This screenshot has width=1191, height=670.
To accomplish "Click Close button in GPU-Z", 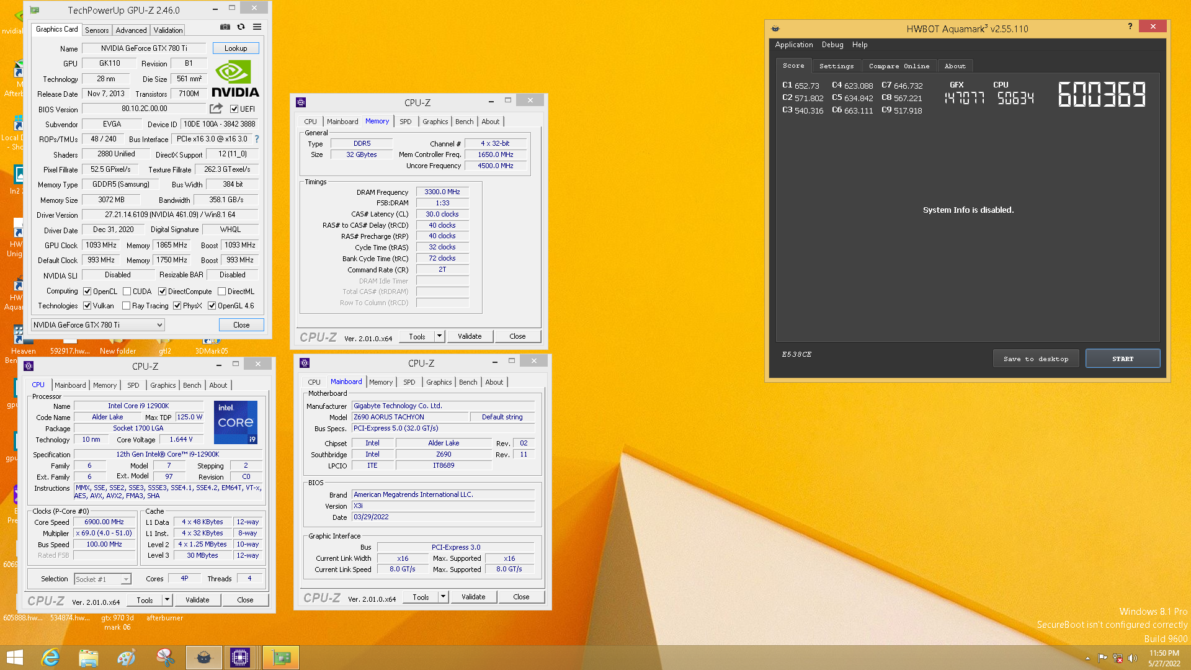I will click(x=241, y=325).
